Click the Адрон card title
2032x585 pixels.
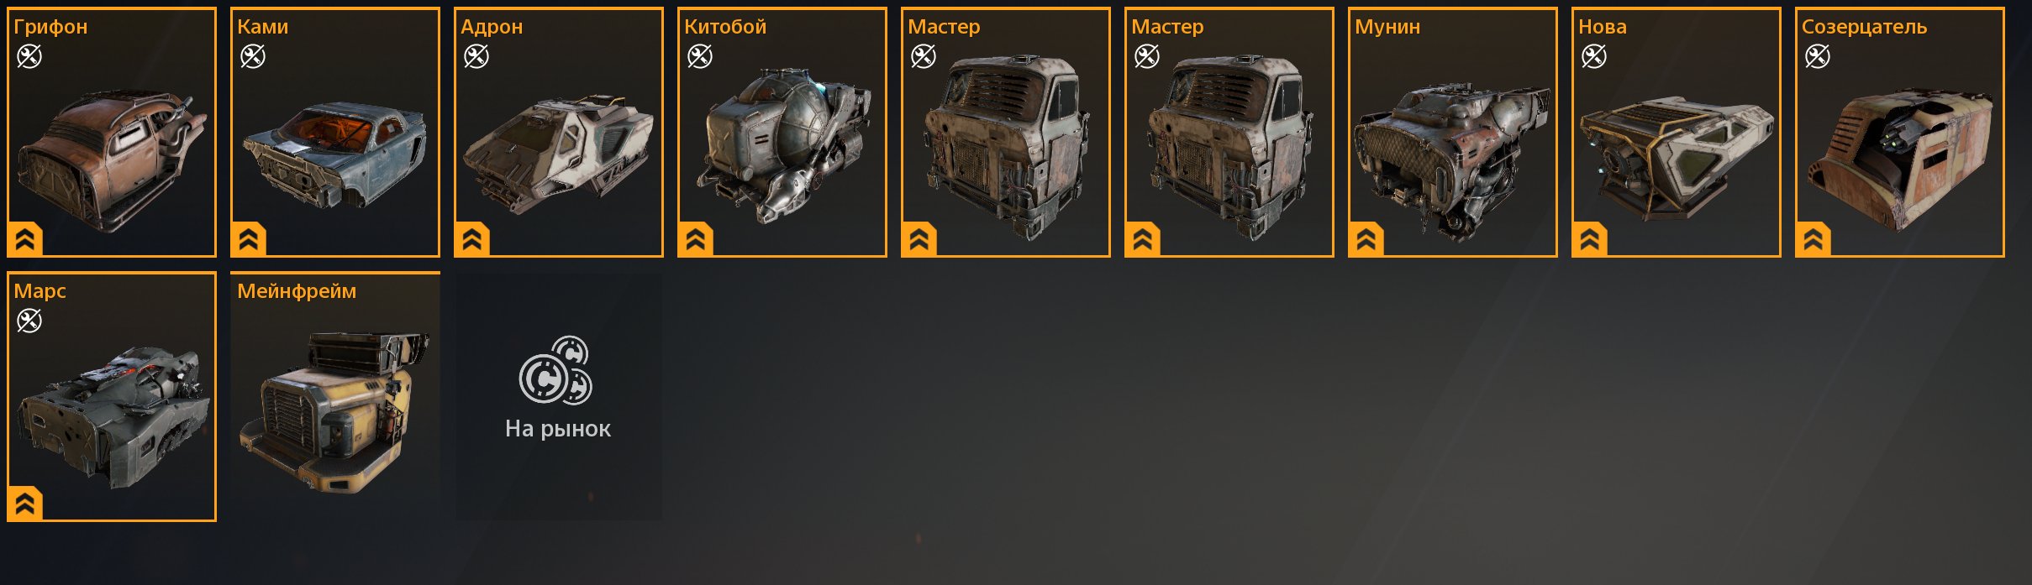pos(492,27)
